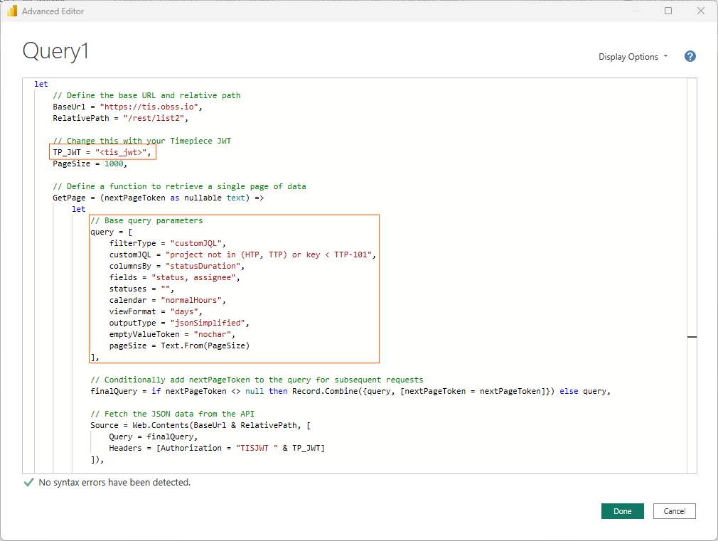Maximize the Advanced Editor window
Image resolution: width=718 pixels, height=541 pixels.
click(668, 11)
